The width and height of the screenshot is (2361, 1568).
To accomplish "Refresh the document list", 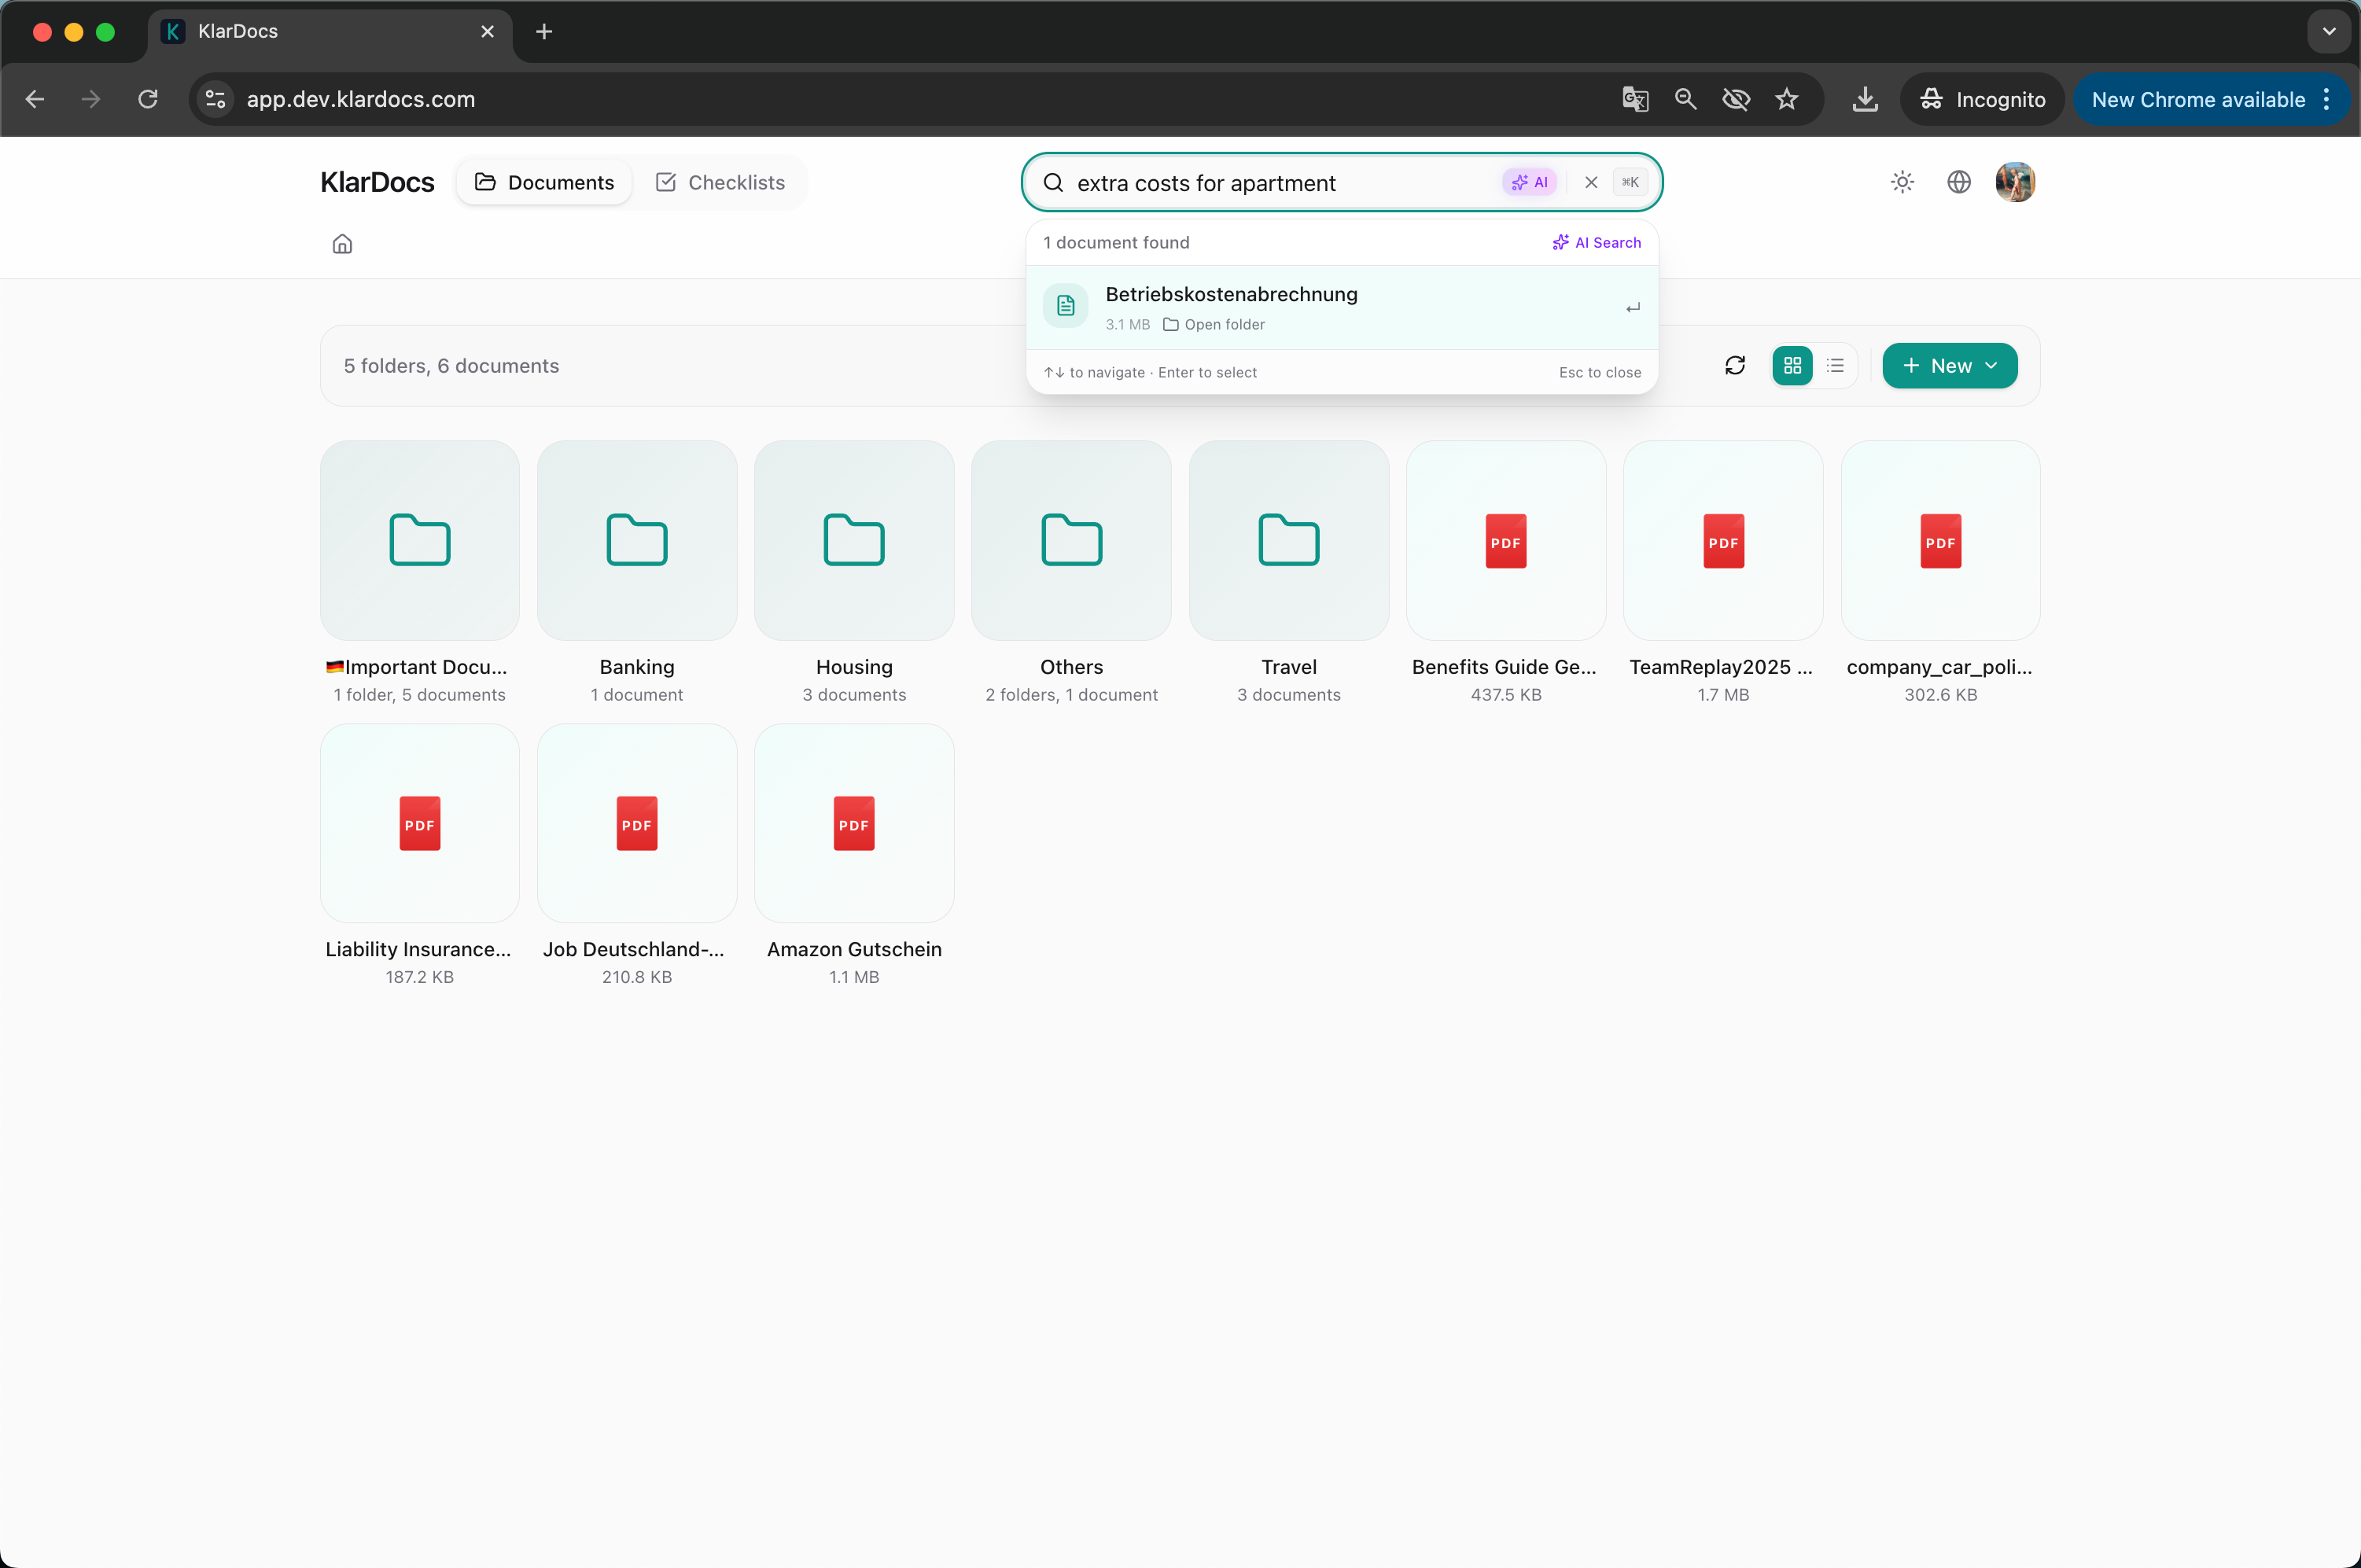I will [1735, 366].
